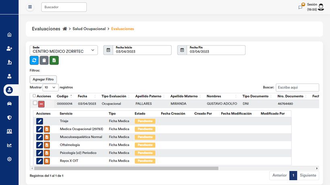Click the green Excel export button
The width and height of the screenshot is (330, 185).
pos(54,61)
